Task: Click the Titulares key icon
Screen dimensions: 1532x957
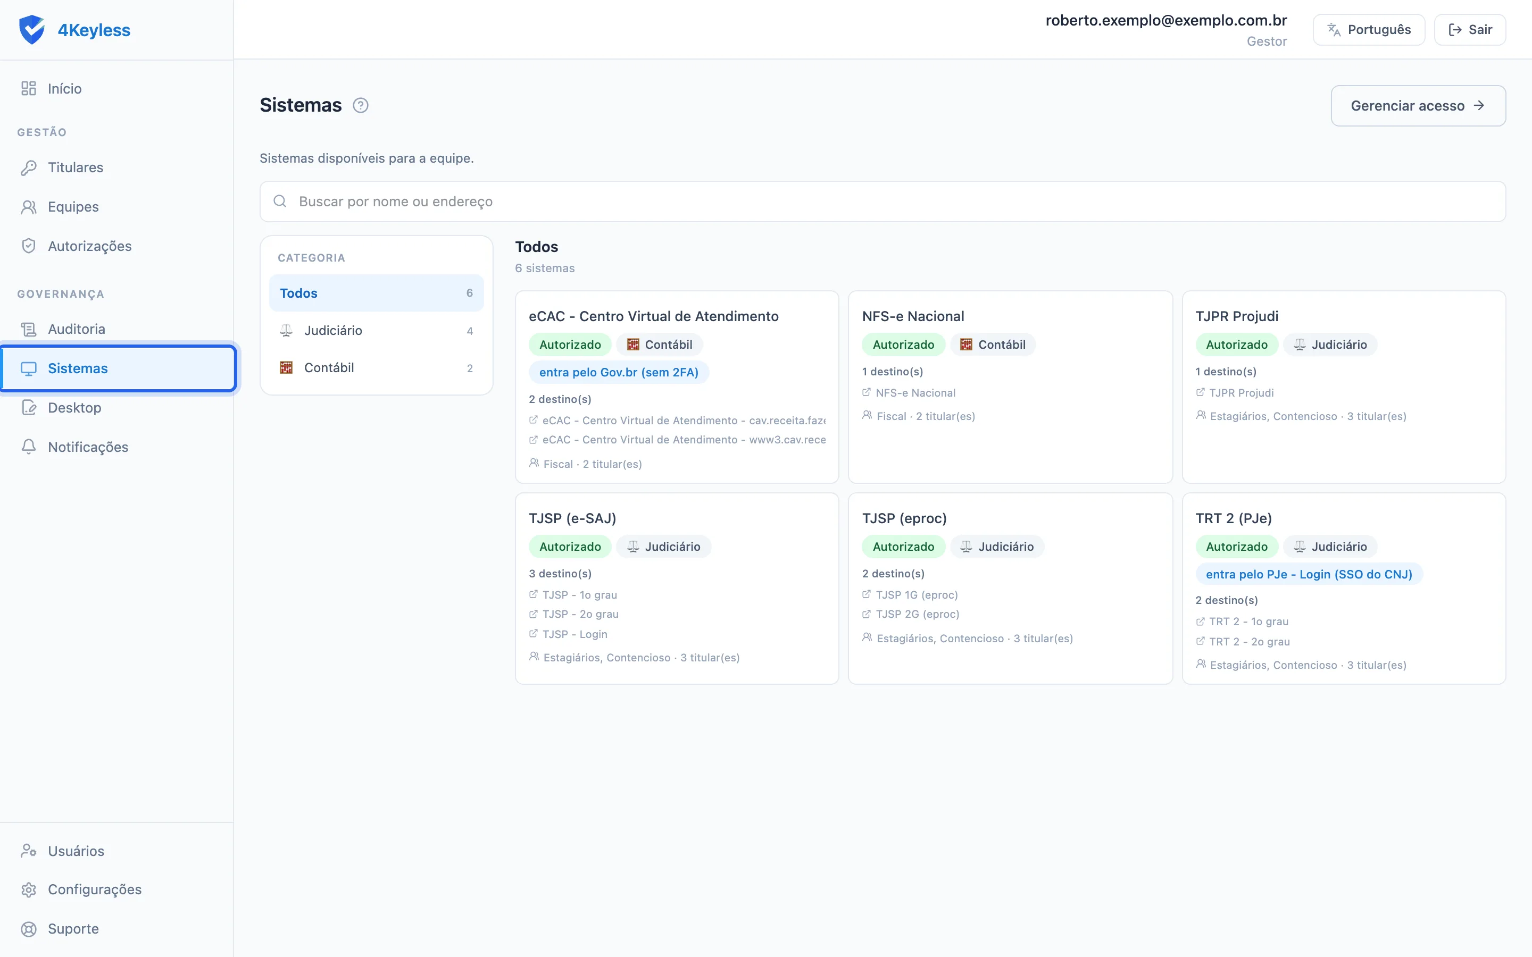Action: click(x=29, y=167)
